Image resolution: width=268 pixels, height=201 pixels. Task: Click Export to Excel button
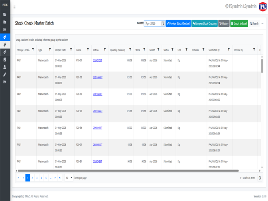[239, 24]
